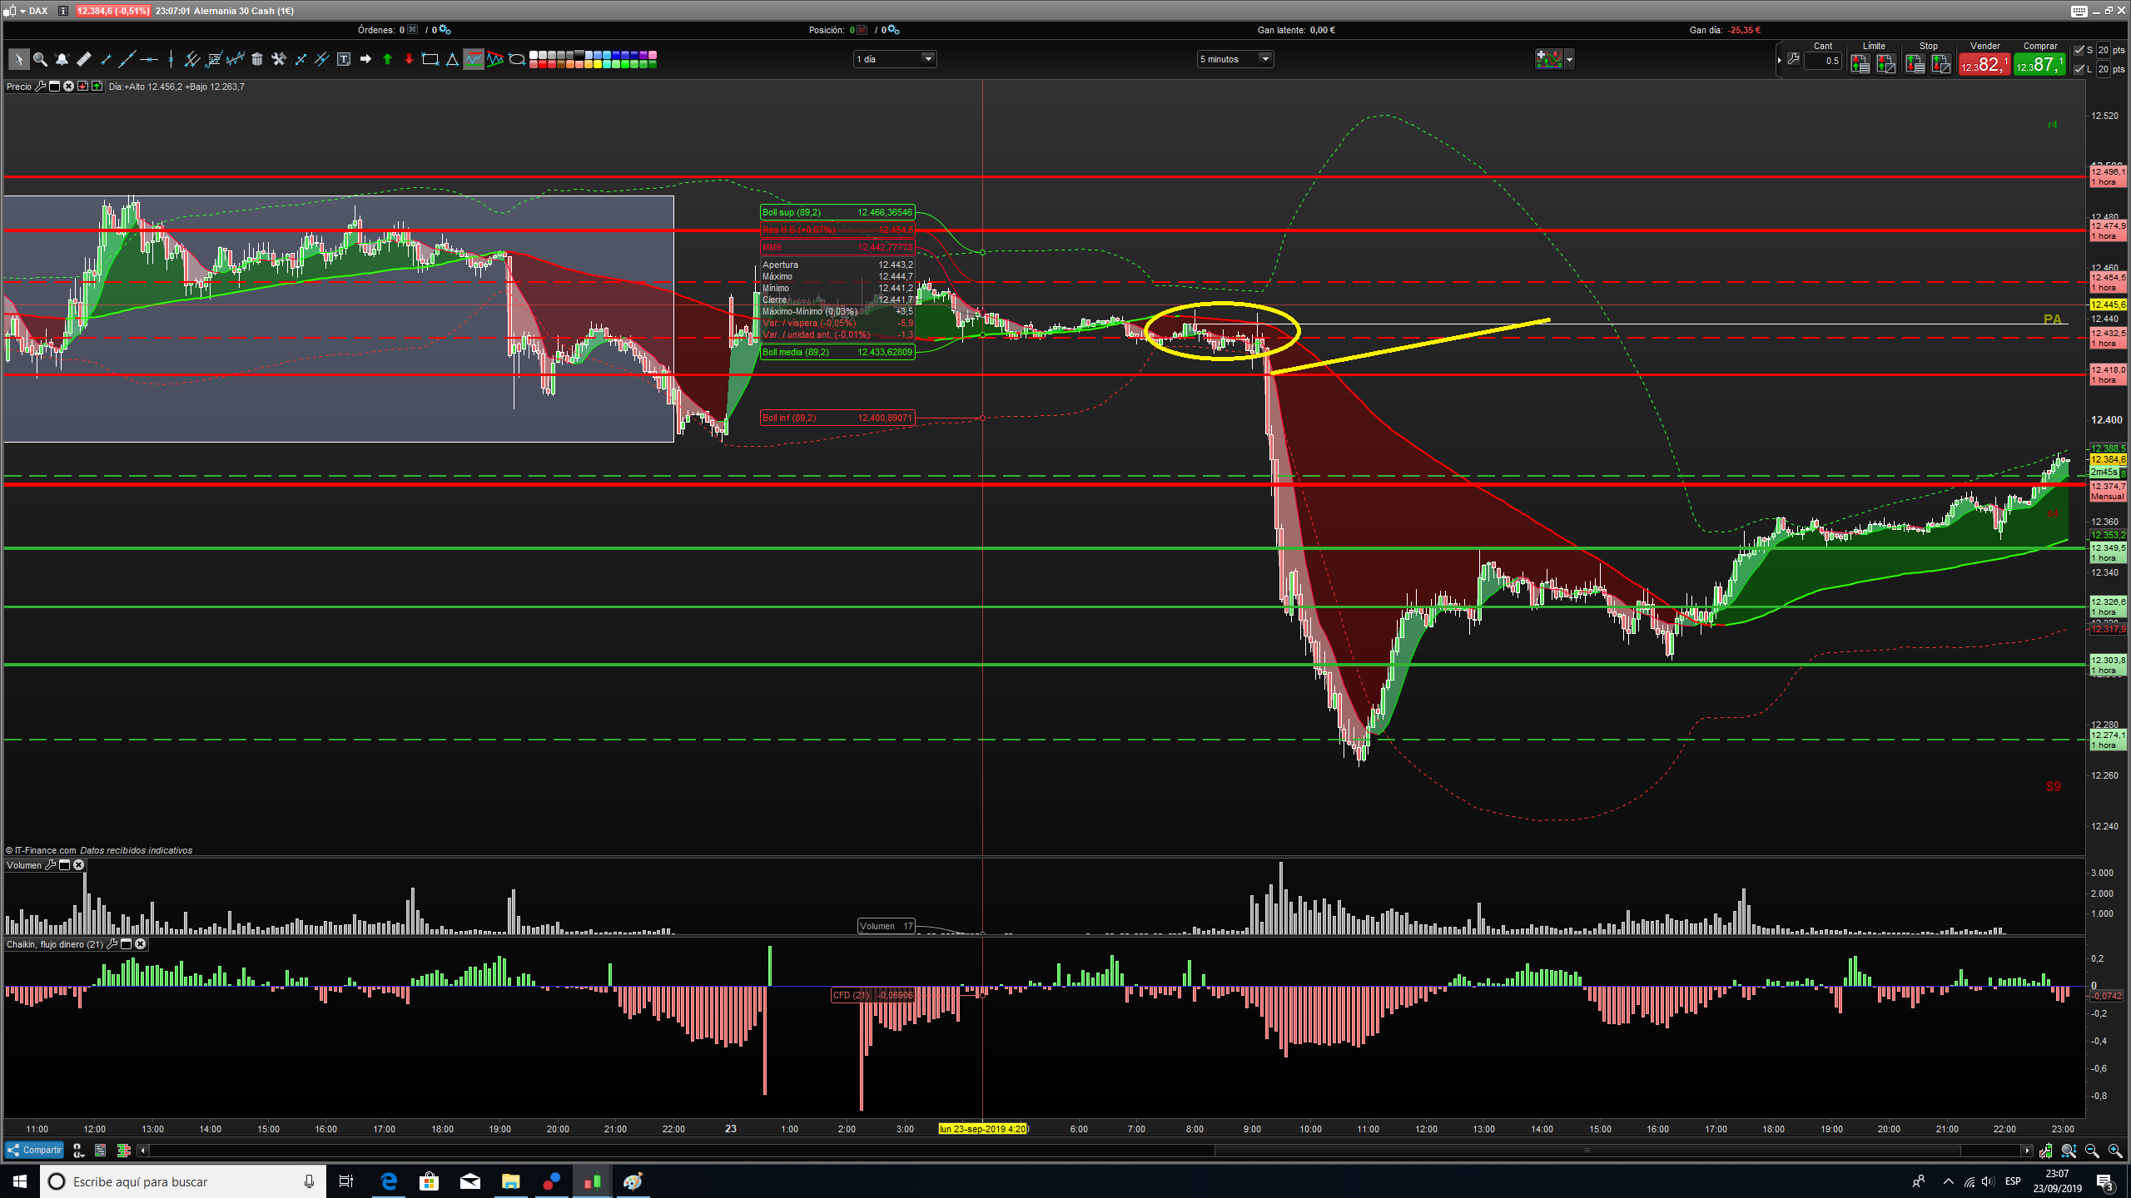This screenshot has height=1198, width=2131.
Task: Select the green up arrow tool
Action: [387, 59]
